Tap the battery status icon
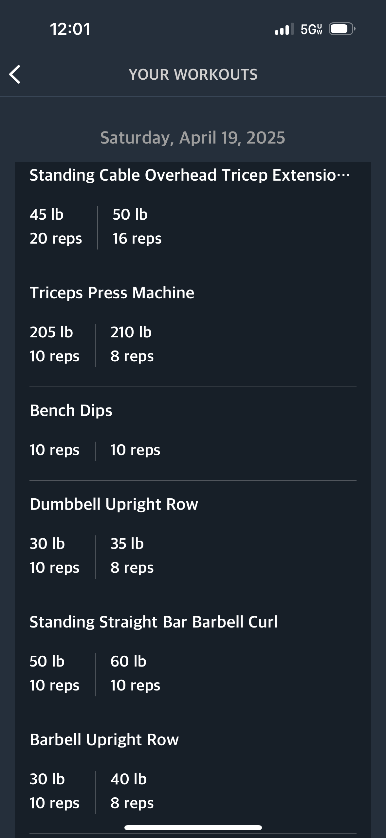Screen dimensions: 386x838 (x=342, y=29)
